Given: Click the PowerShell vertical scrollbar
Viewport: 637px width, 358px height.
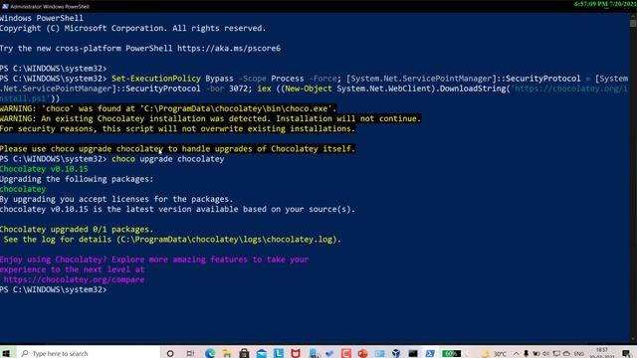Looking at the screenshot, I should [633, 177].
